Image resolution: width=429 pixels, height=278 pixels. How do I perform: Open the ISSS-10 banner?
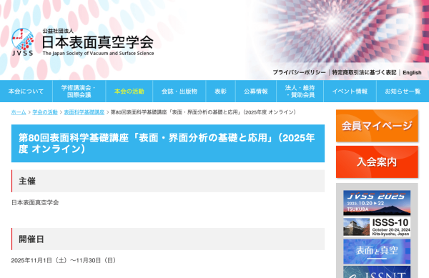pos(377,227)
